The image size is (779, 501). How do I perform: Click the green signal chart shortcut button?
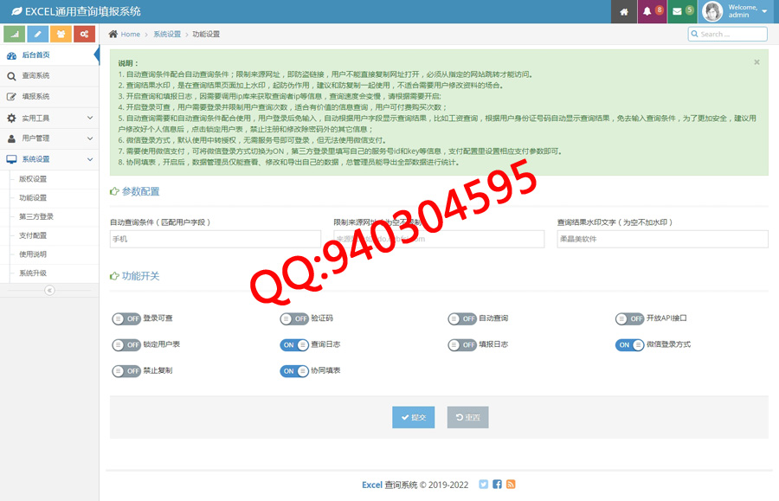[x=14, y=34]
